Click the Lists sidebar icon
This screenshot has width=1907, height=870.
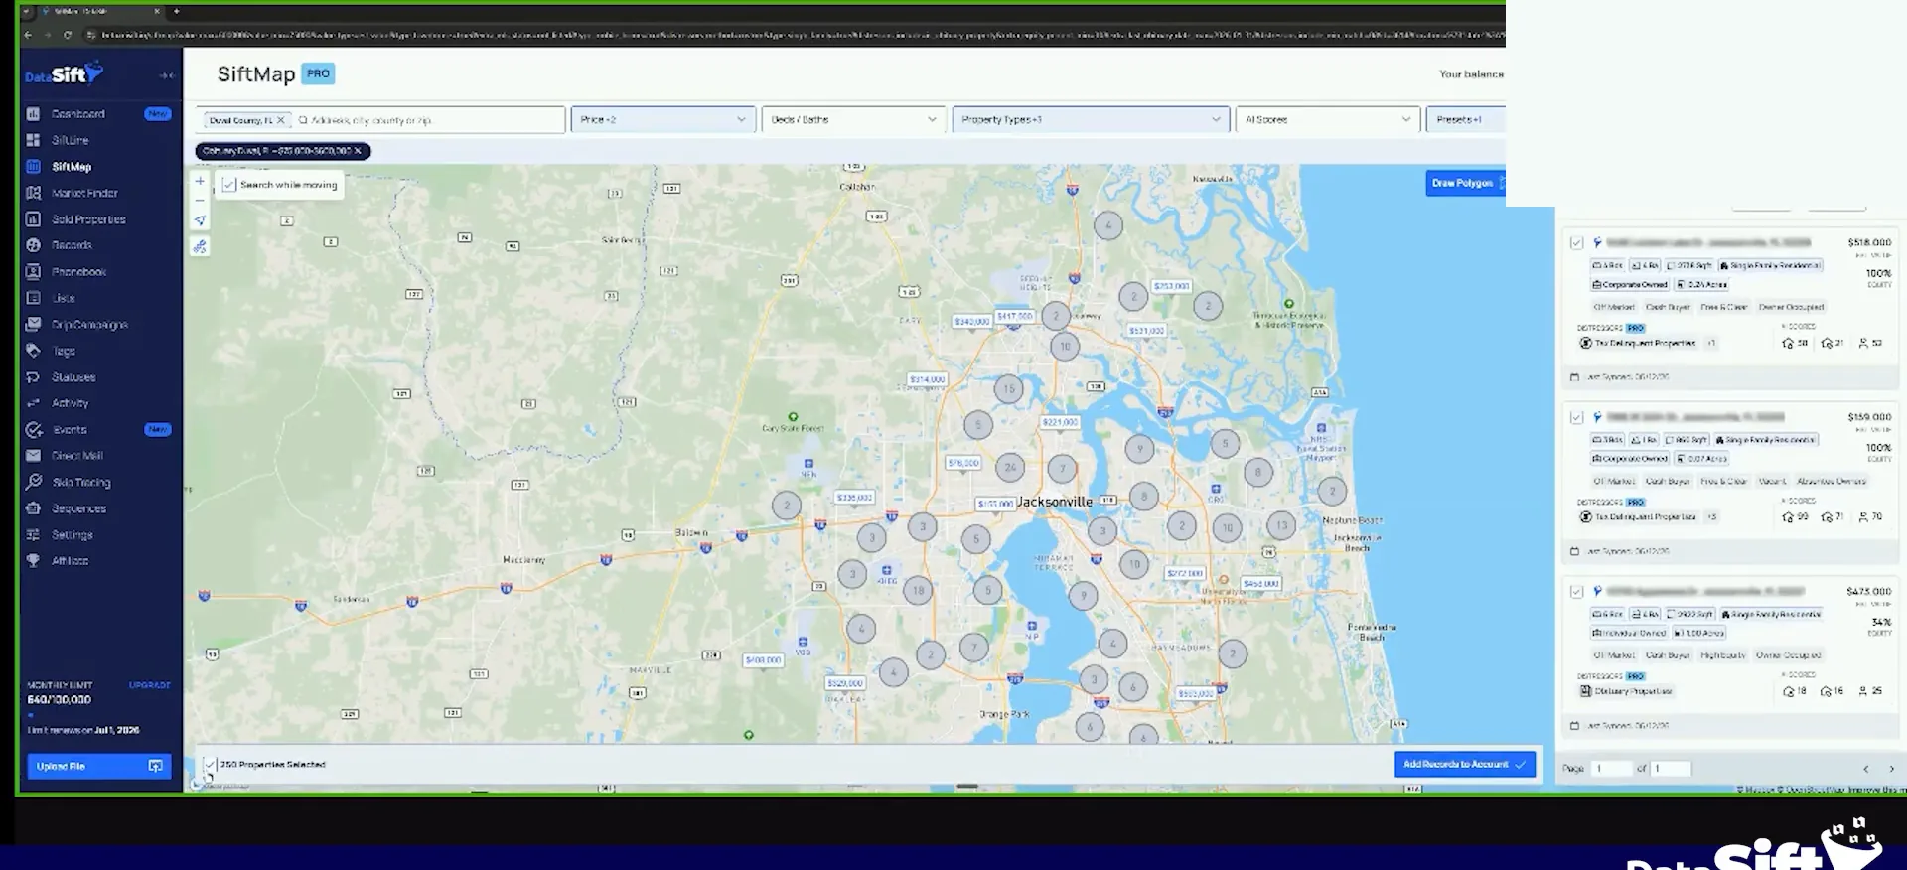click(x=33, y=298)
